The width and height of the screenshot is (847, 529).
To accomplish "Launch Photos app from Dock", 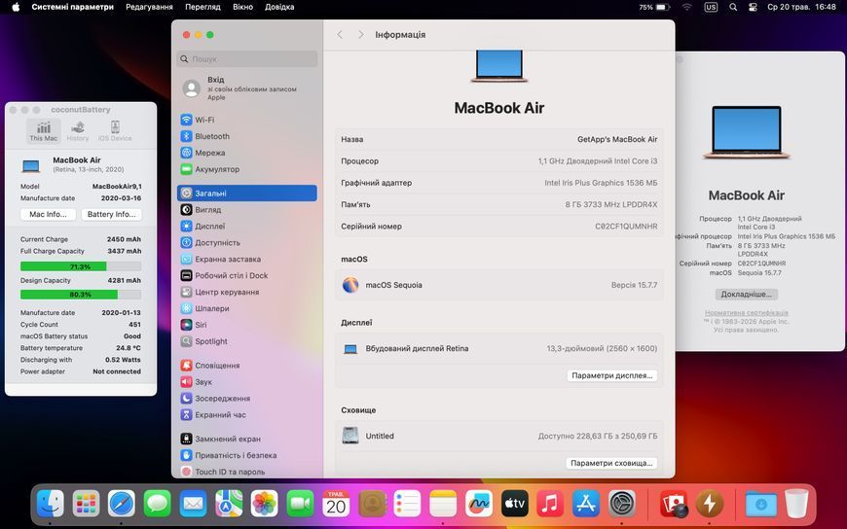I will pos(264,504).
